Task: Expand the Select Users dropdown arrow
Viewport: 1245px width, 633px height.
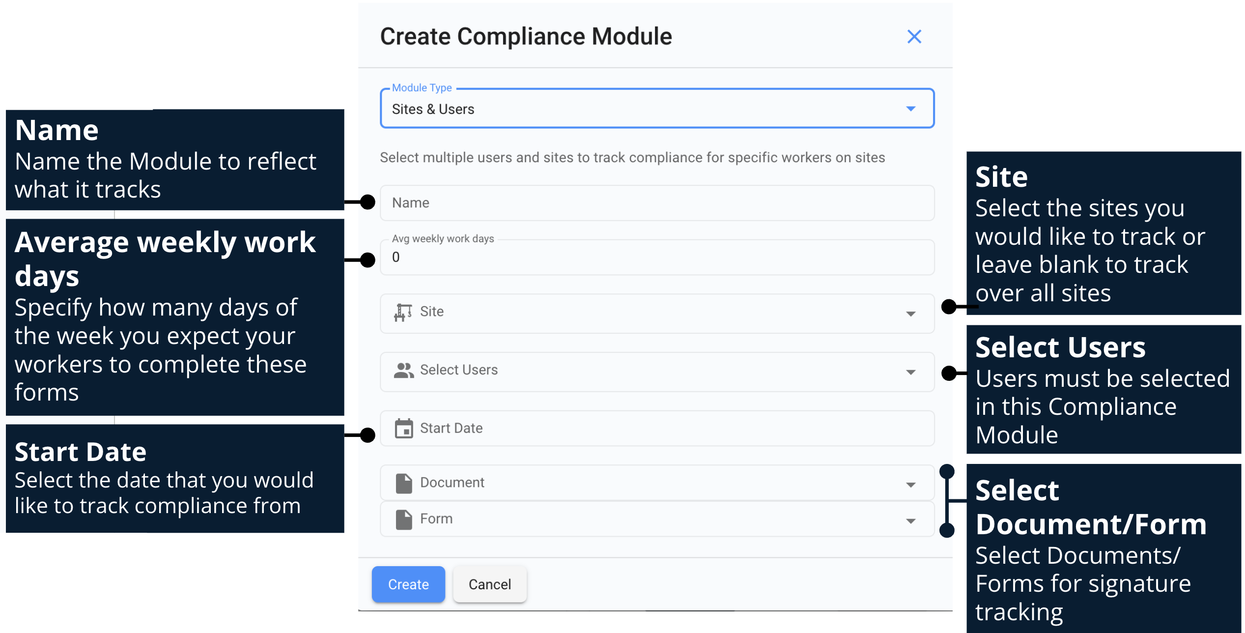Action: 910,372
